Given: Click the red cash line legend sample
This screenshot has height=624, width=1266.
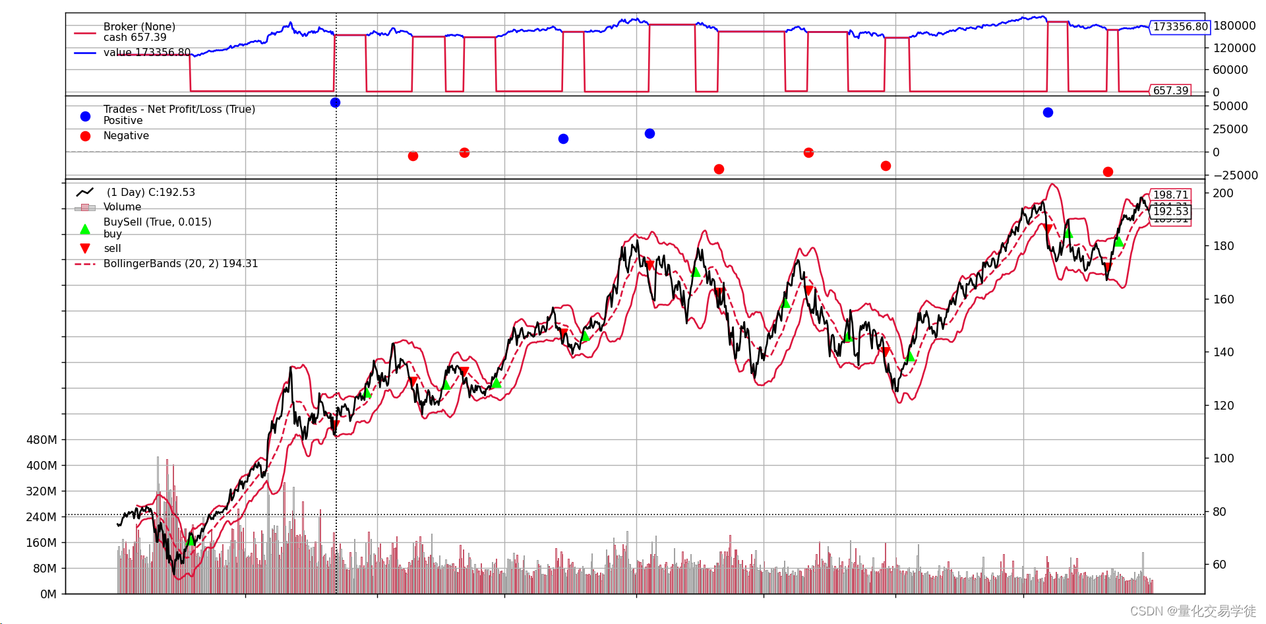Looking at the screenshot, I should (x=85, y=33).
